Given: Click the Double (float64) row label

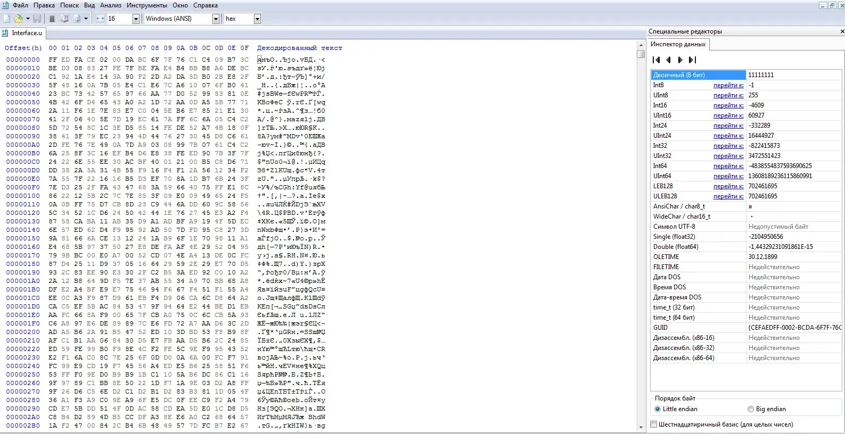Looking at the screenshot, I should click(x=675, y=247).
